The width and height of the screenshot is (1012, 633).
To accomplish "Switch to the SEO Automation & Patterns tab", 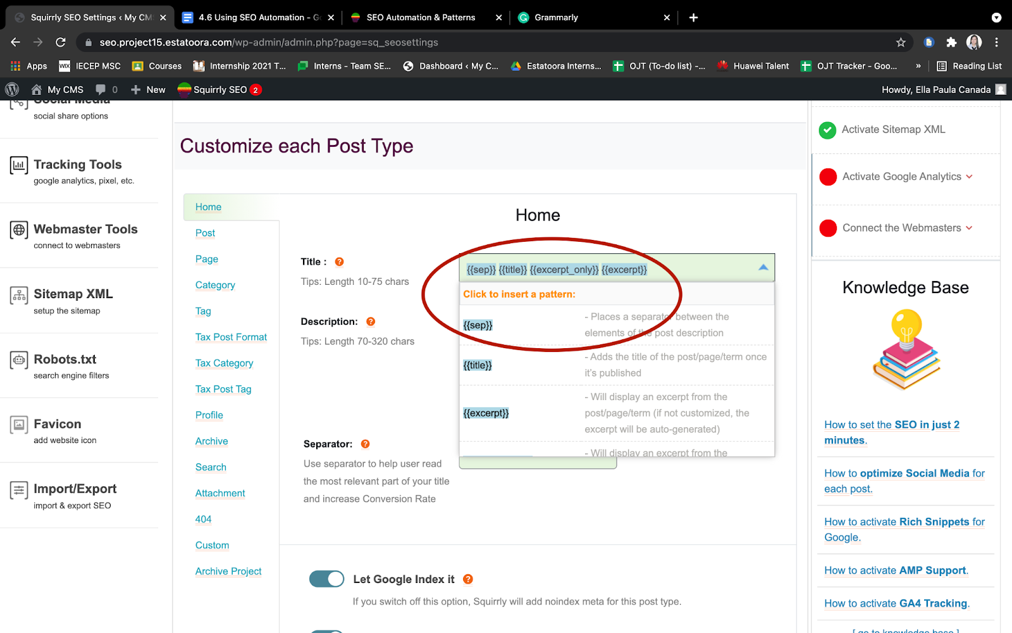I will click(x=426, y=18).
